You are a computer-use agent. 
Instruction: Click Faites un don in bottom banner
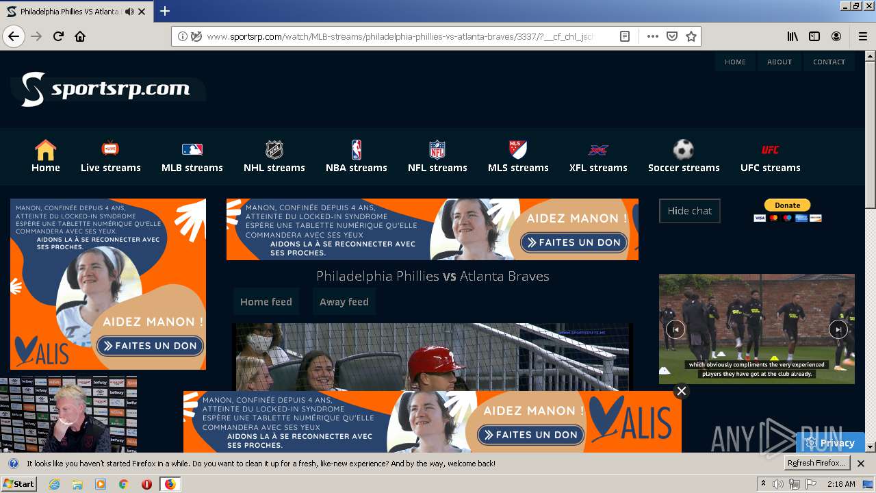(531, 435)
